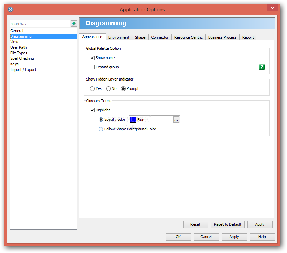Select File Types in the list
The height and width of the screenshot is (253, 287).
tap(43, 53)
